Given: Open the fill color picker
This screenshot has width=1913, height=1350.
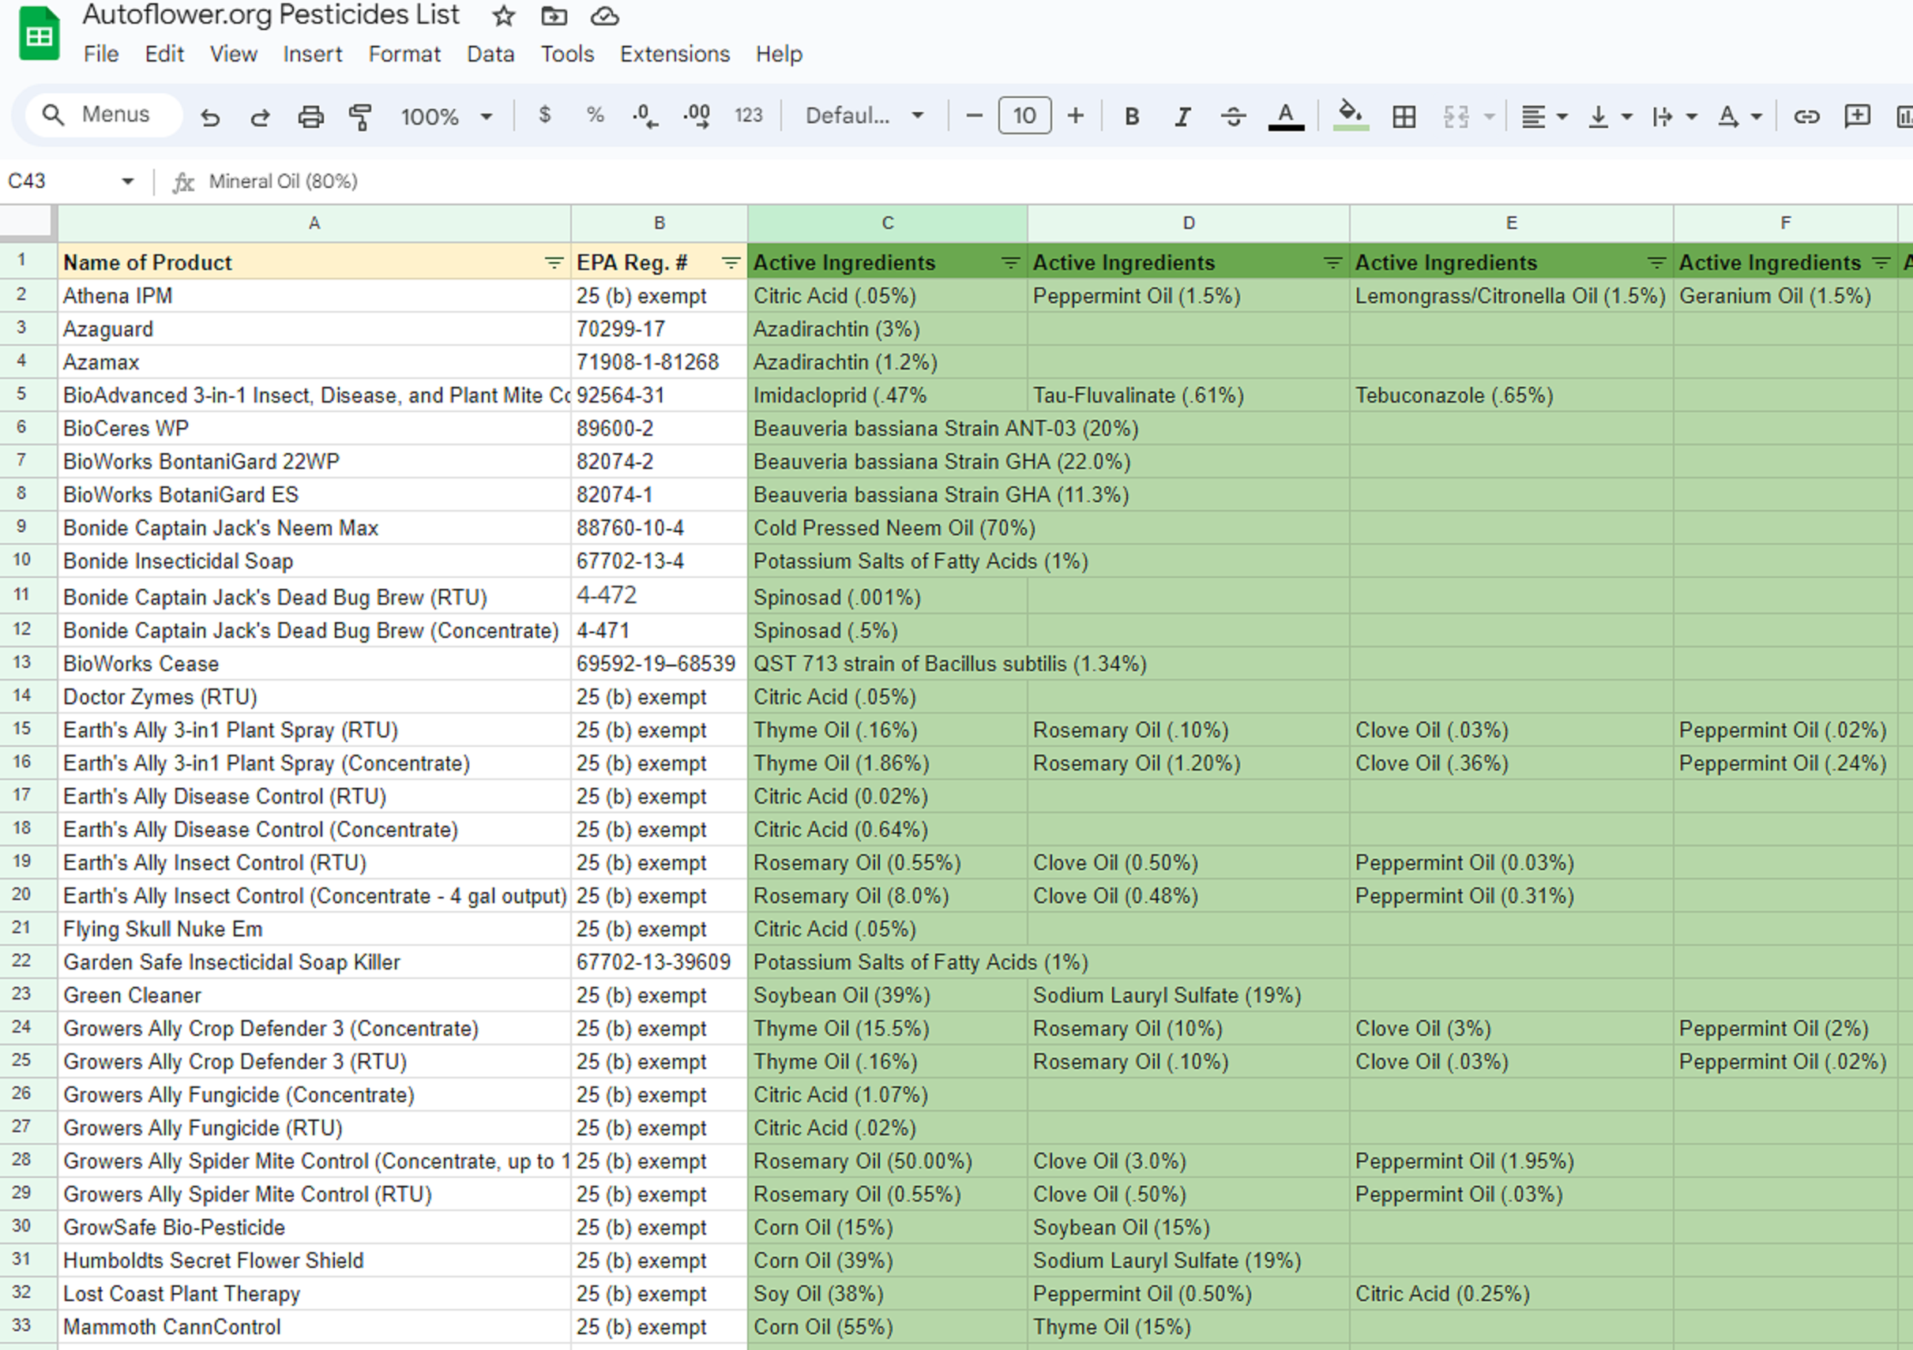Looking at the screenshot, I should coord(1351,115).
